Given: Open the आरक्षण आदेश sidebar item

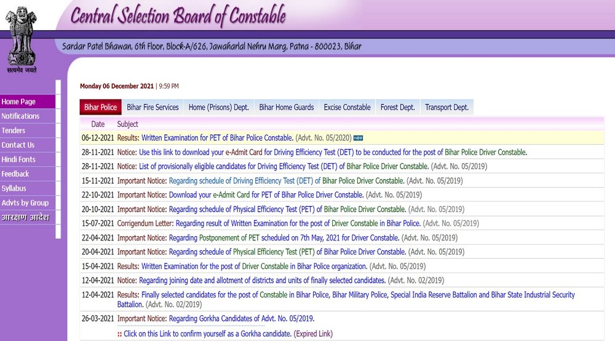Looking at the screenshot, I should [x=25, y=218].
